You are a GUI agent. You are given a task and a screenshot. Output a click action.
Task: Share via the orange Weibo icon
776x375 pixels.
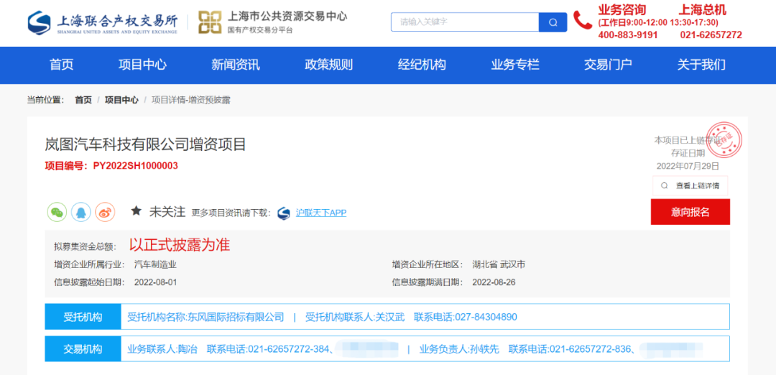105,212
